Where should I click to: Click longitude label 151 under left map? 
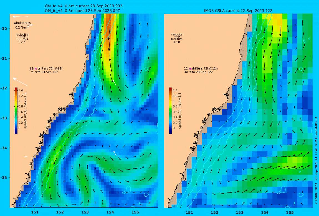(x=35, y=212)
